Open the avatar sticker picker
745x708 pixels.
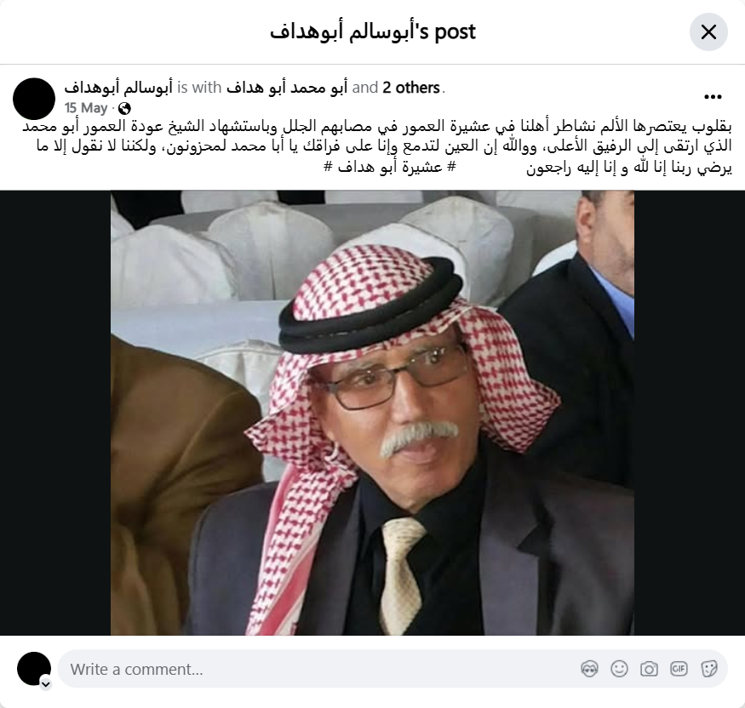590,669
